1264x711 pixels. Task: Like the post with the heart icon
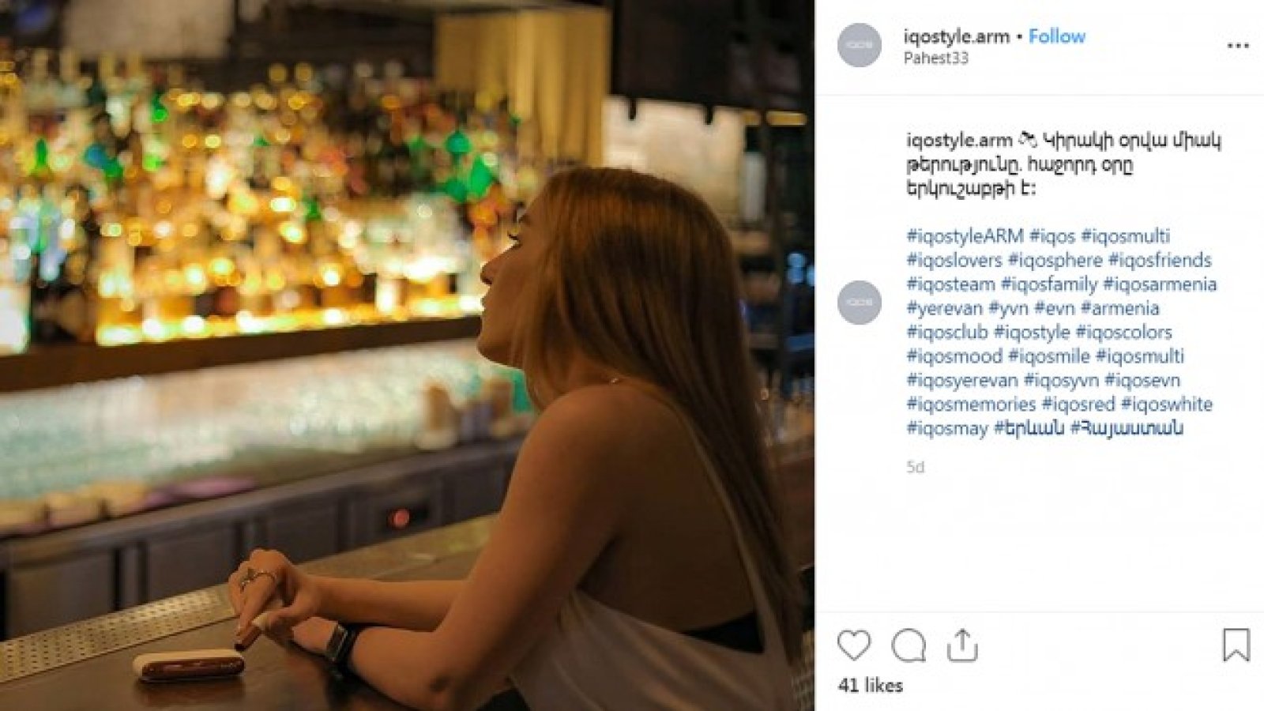(853, 645)
